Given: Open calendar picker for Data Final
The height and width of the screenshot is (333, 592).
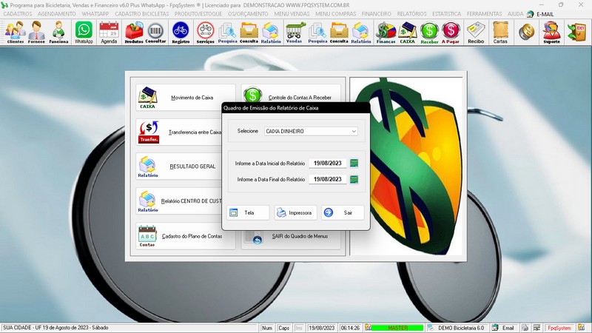Looking at the screenshot, I should pyautogui.click(x=354, y=179).
